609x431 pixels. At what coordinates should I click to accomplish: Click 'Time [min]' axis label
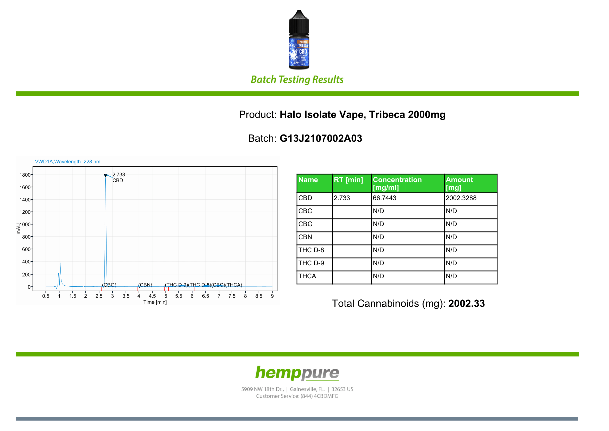(x=155, y=302)
